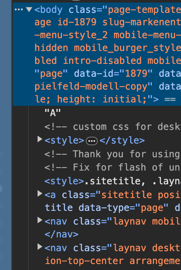Select the style .sitetitle rule line
181x270 pixels.
click(113, 181)
